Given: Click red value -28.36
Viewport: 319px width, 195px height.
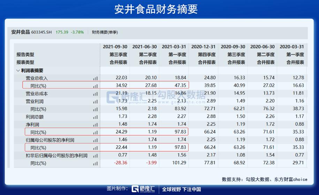Looking at the screenshot, I should point(121,163).
